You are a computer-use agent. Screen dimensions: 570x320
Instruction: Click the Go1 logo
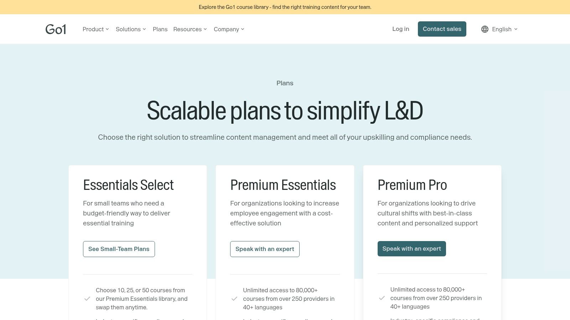pyautogui.click(x=56, y=29)
